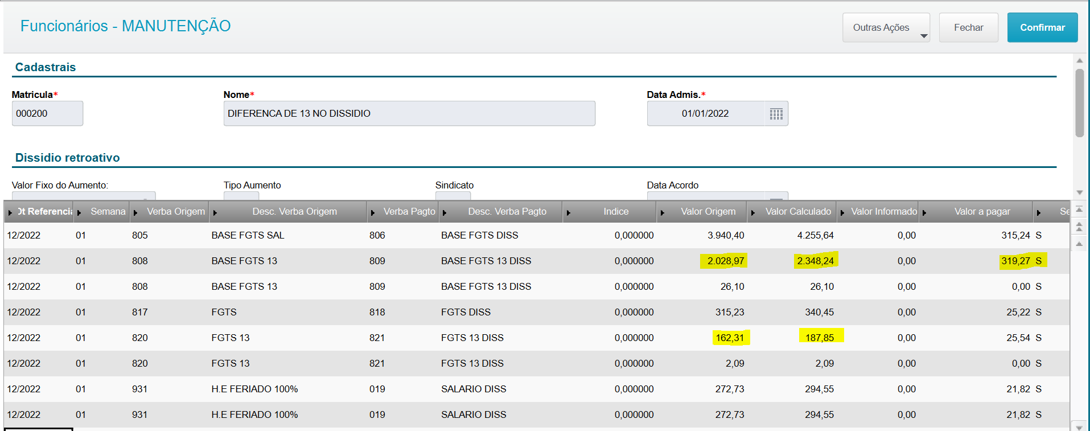Select the FGTS DISS row with 340,45

pos(536,312)
